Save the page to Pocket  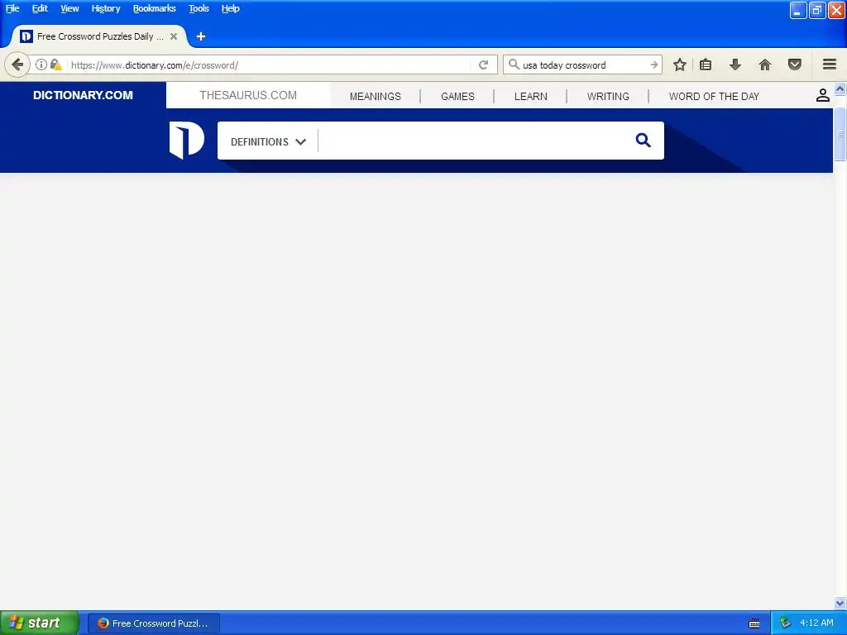tap(795, 64)
